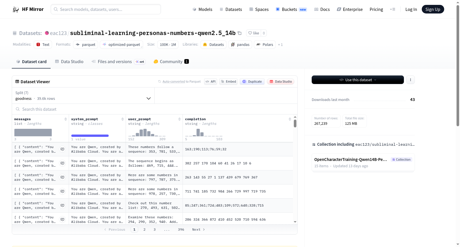The width and height of the screenshot is (460, 247).
Task: Select the Polars library tag
Action: pos(265,44)
